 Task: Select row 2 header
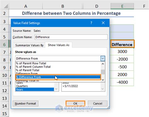4,14
